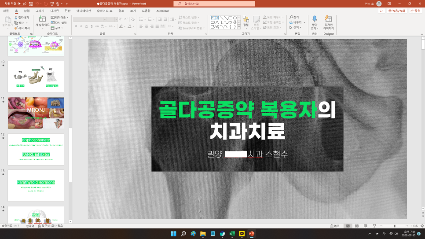This screenshot has height=239, width=425.
Task: Click the zoom out minus button
Action: click(x=381, y=226)
